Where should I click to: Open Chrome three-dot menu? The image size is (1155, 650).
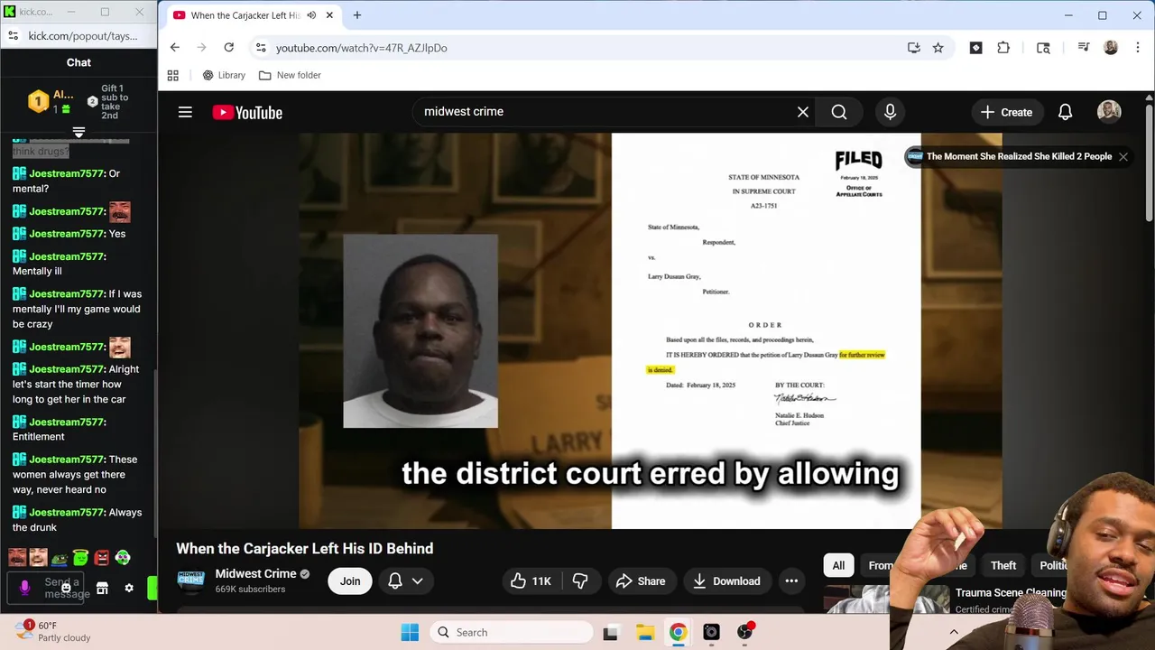[1137, 48]
